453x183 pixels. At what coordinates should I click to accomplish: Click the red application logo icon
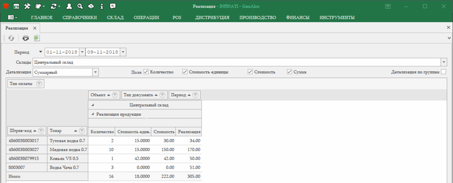tap(6, 6)
